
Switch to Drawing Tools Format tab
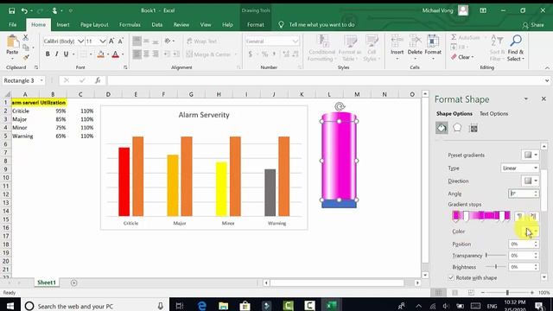pos(256,25)
